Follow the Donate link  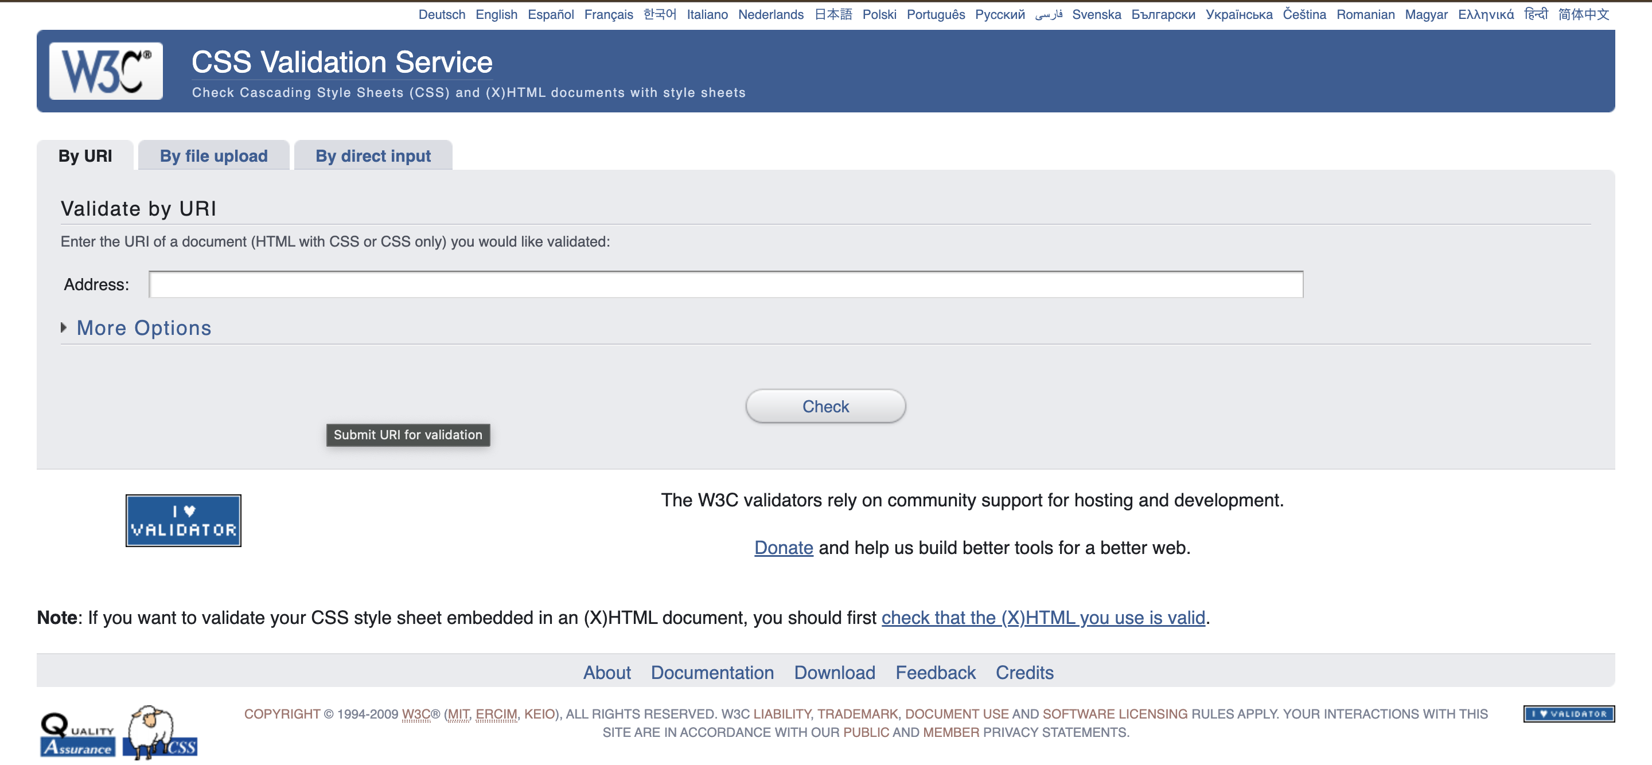(784, 548)
